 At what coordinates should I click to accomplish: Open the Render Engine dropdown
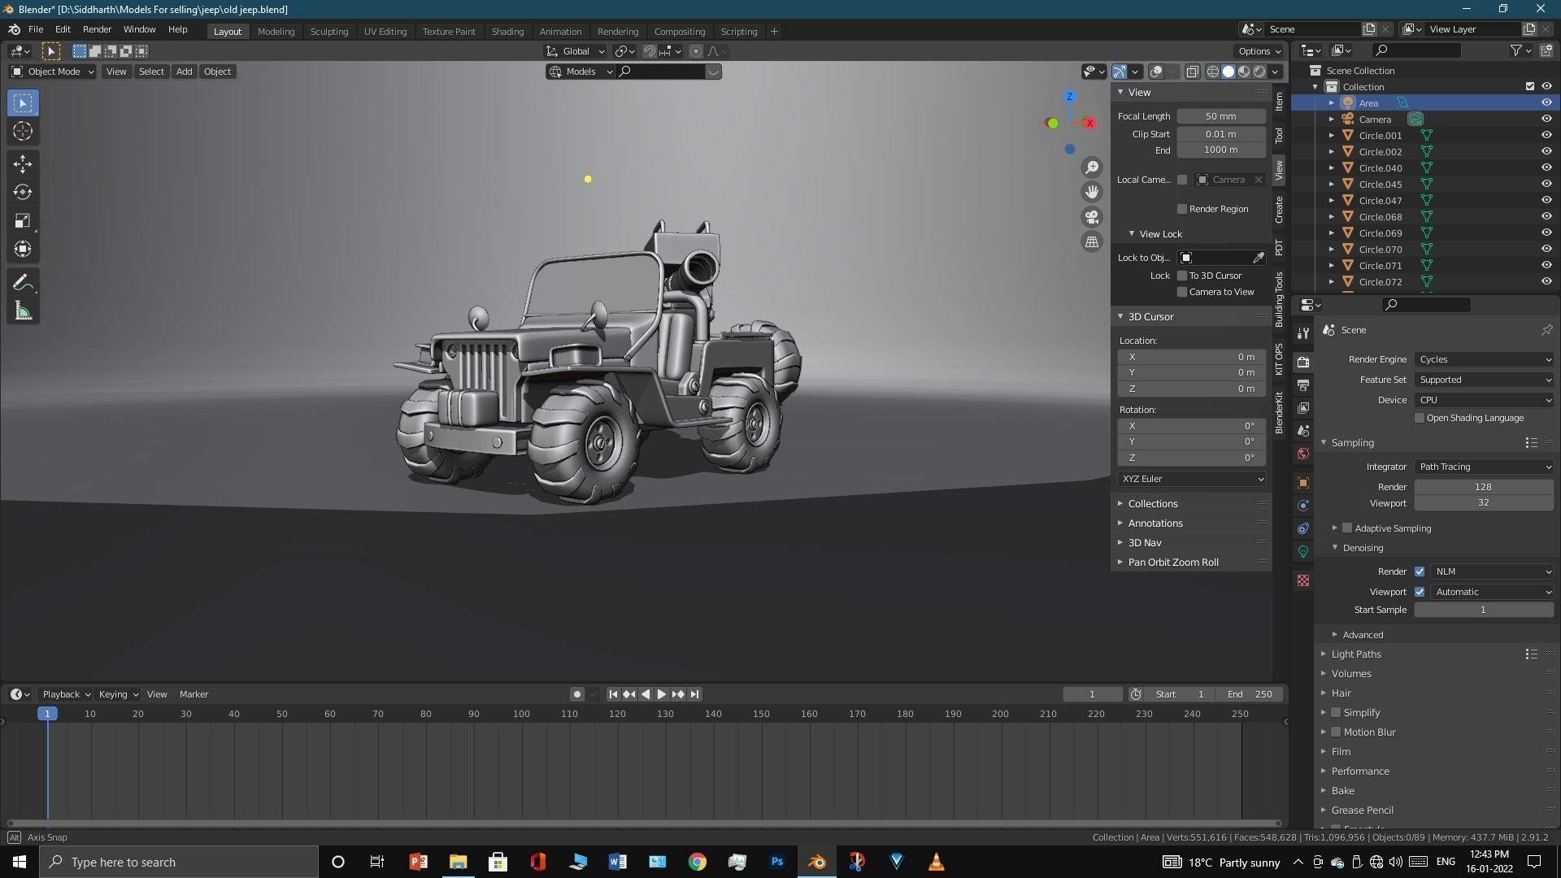click(1484, 359)
